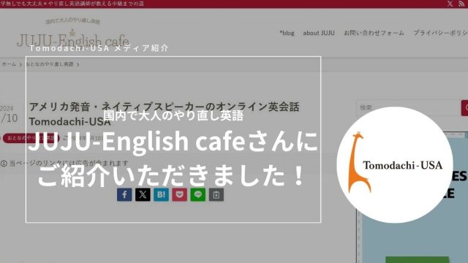468x263 pixels.
Task: Click the 検索 search input field
Action: click(x=409, y=107)
